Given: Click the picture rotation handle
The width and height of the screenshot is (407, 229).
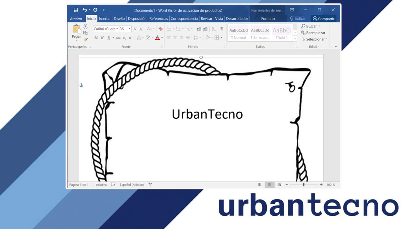Looking at the screenshot, I should (201, 57).
